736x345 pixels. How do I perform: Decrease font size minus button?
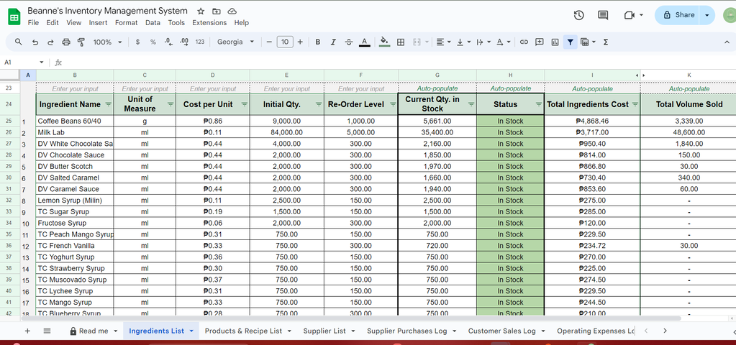point(269,42)
